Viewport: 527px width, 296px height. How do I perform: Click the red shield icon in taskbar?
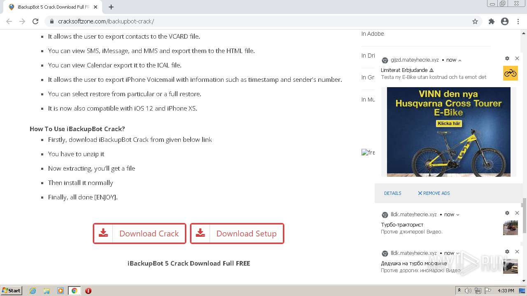point(88,291)
